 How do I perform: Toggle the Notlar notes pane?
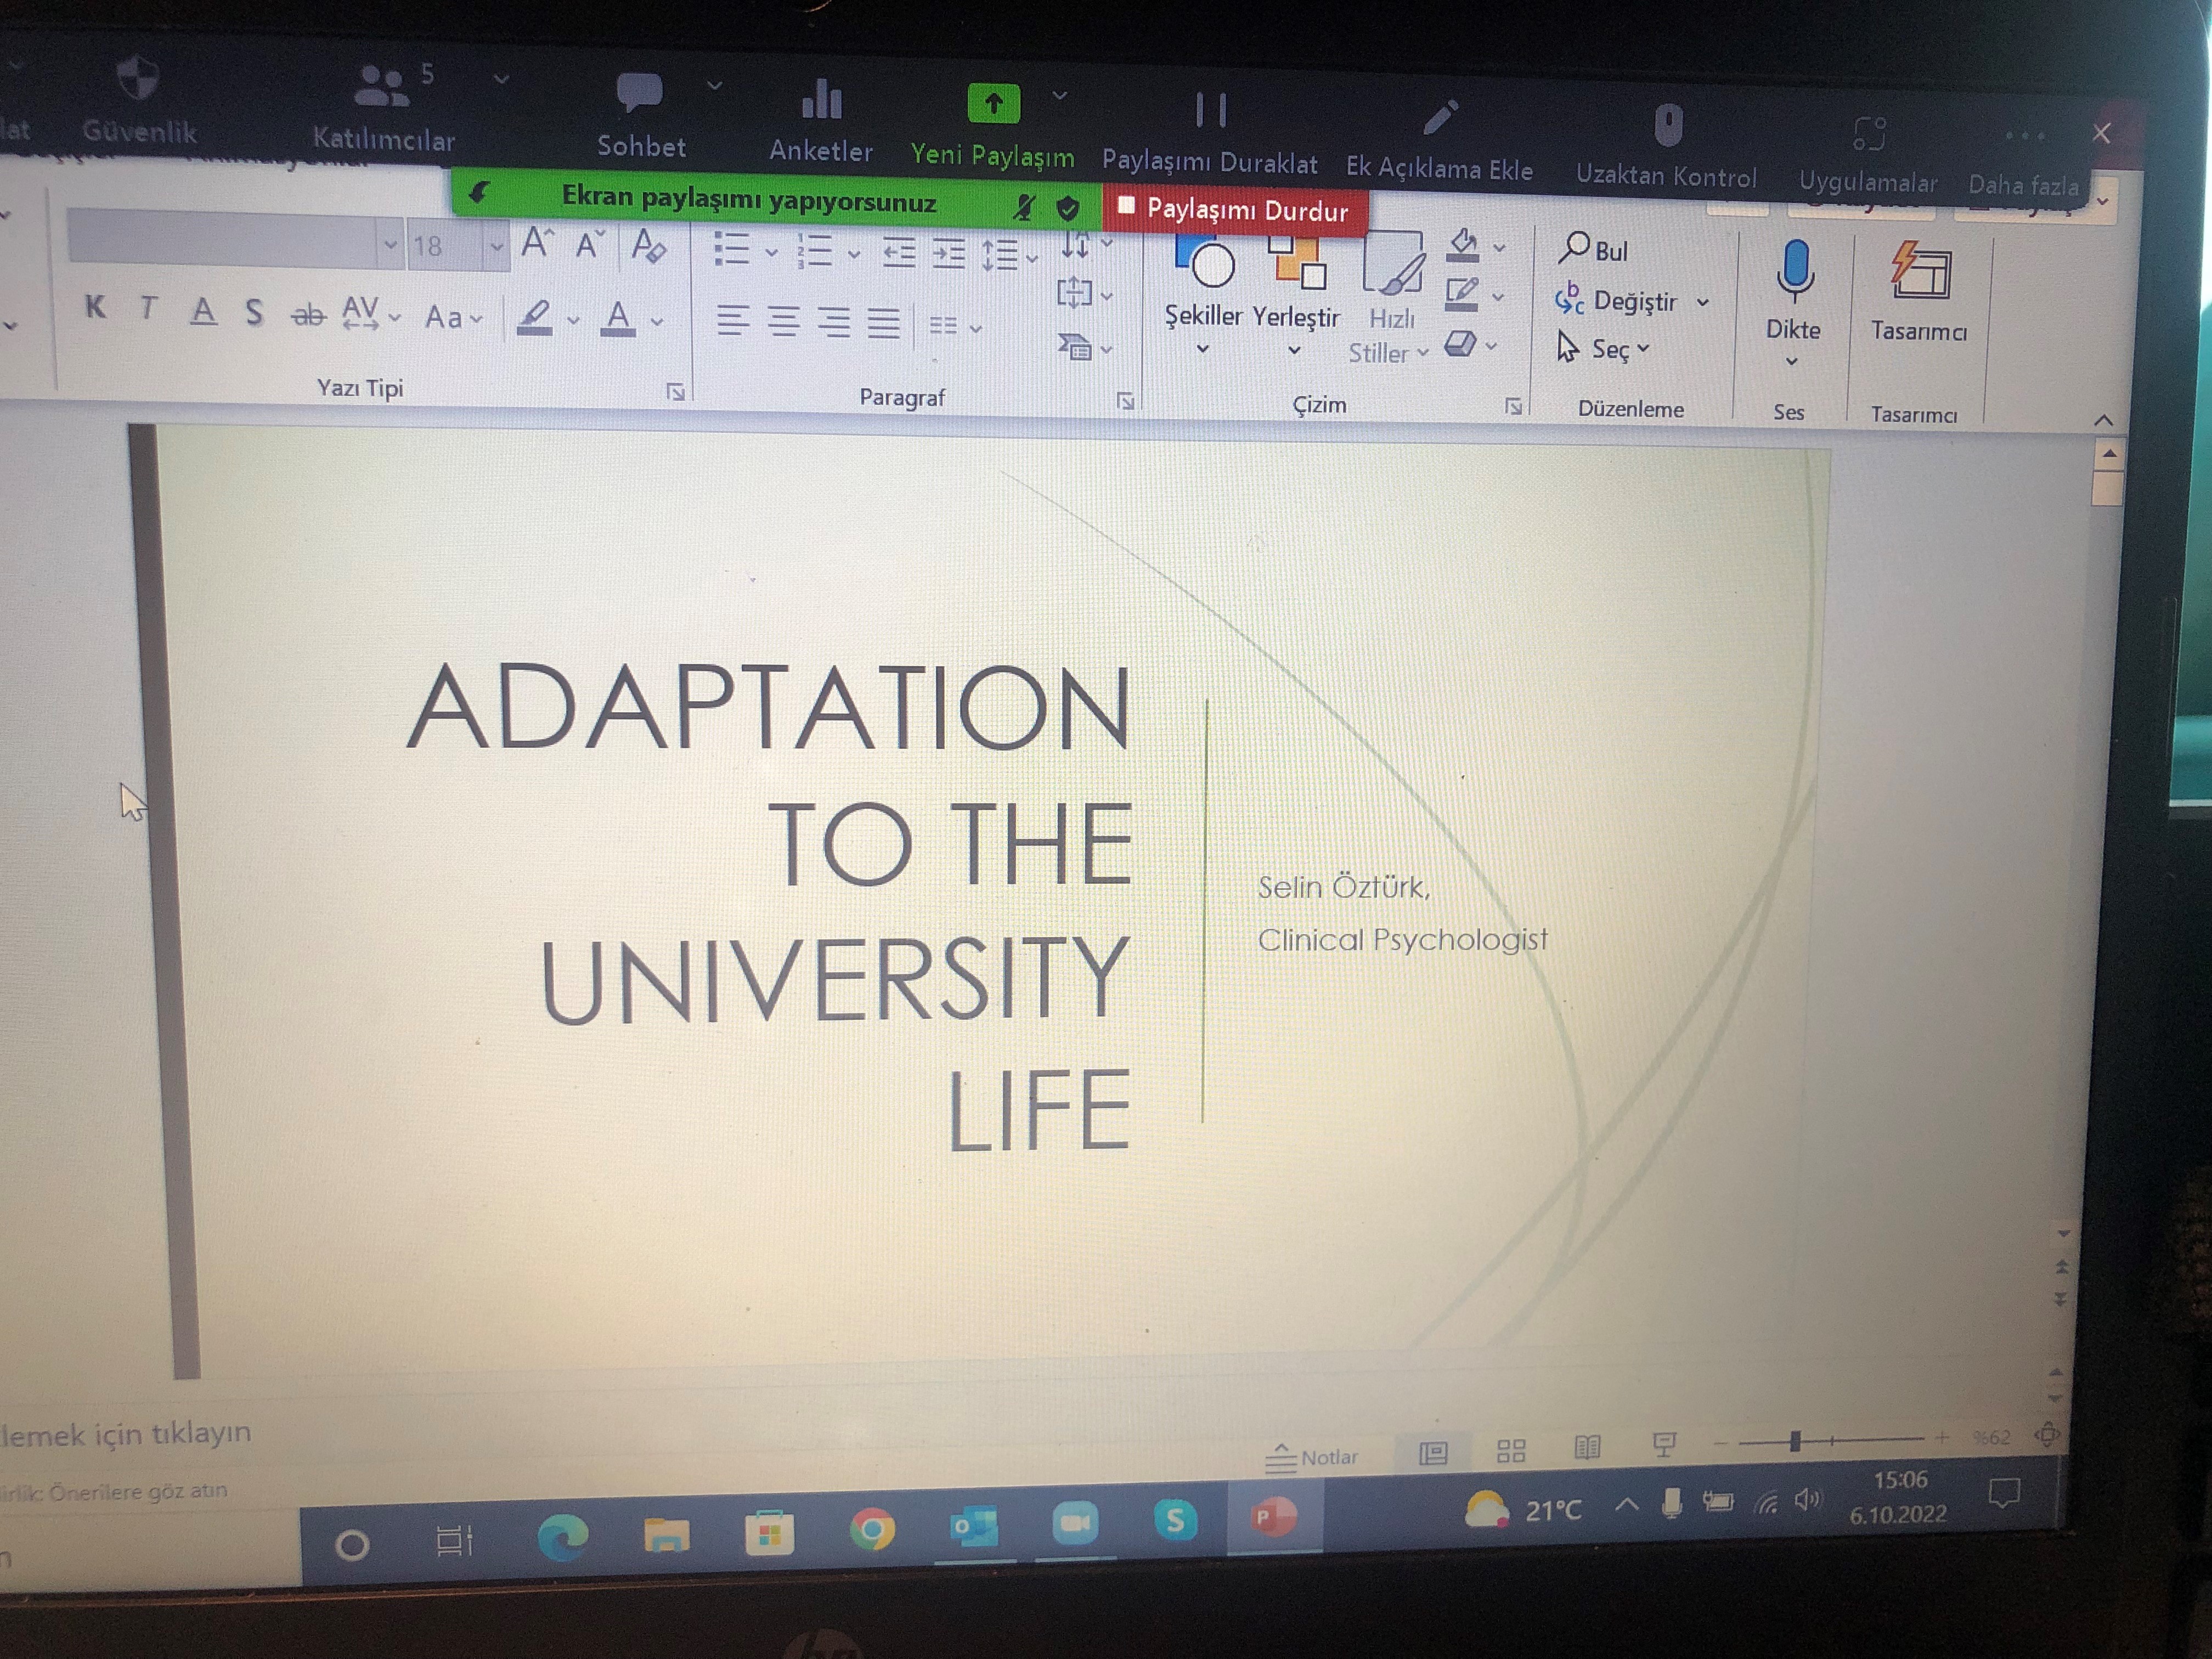point(1313,1457)
